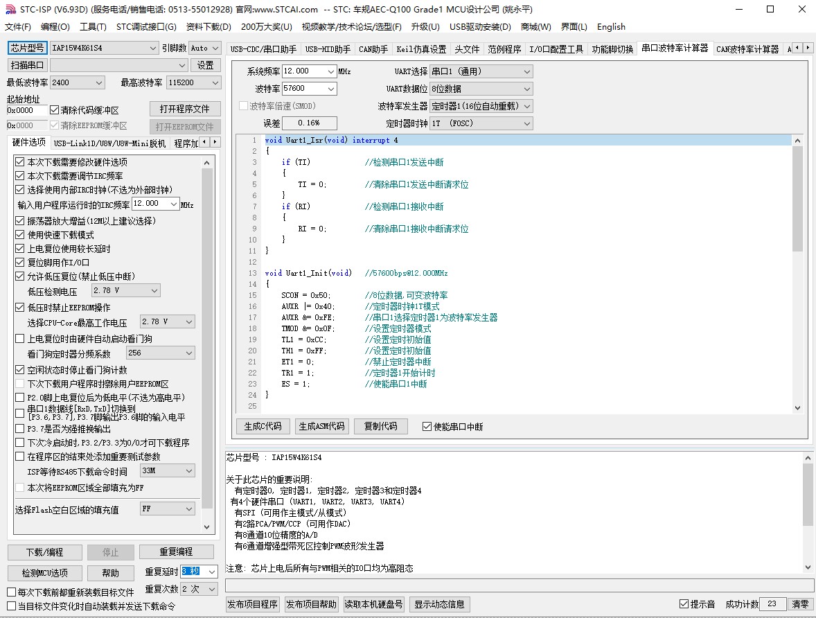Switch to 范例程序 tab
816x618 pixels.
pos(504,49)
